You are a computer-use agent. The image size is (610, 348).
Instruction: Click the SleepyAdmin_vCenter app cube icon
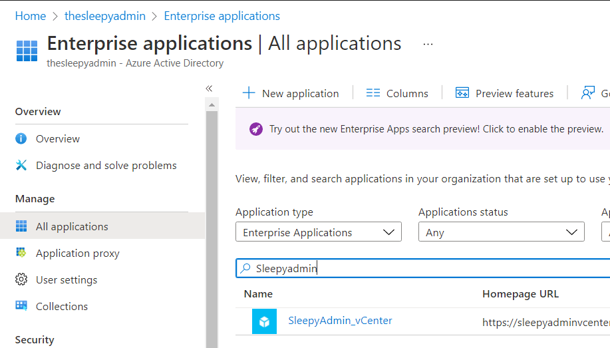(x=264, y=322)
